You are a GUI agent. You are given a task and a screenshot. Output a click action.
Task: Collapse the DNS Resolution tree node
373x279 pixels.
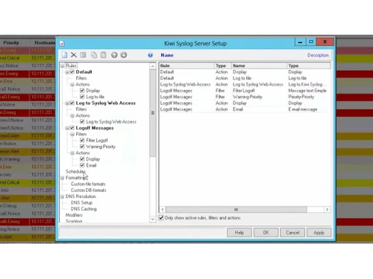(x=63, y=196)
